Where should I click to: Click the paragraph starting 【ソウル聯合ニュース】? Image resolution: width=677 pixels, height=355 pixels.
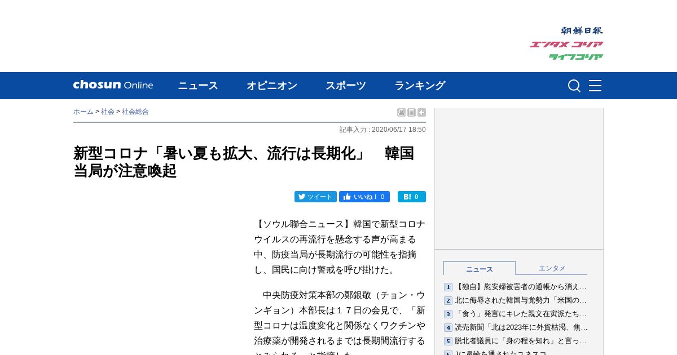click(340, 247)
